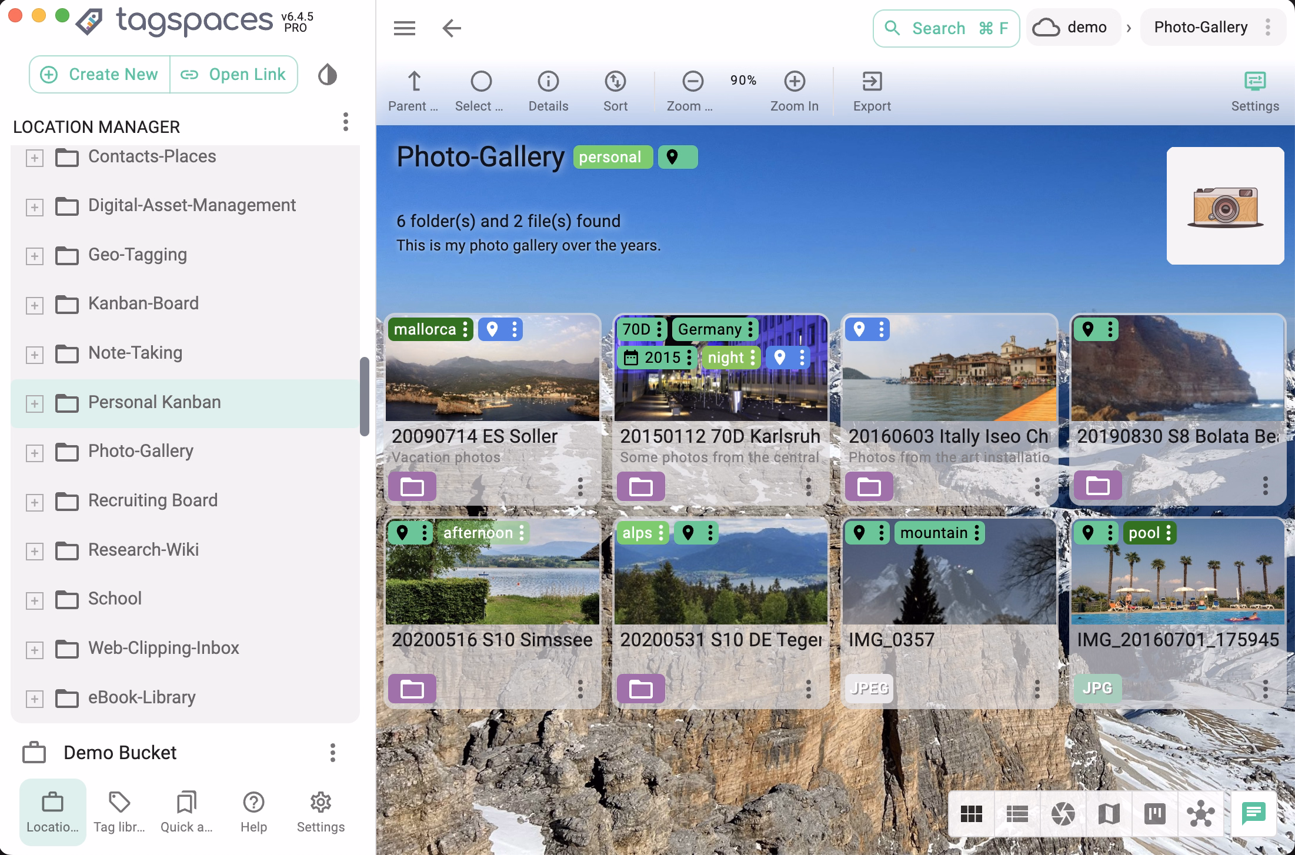Expand the Photo-Gallery tree folder
The width and height of the screenshot is (1295, 855).
[x=35, y=453]
